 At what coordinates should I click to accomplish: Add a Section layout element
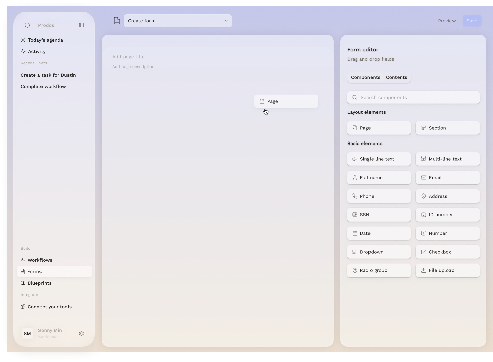[448, 128]
